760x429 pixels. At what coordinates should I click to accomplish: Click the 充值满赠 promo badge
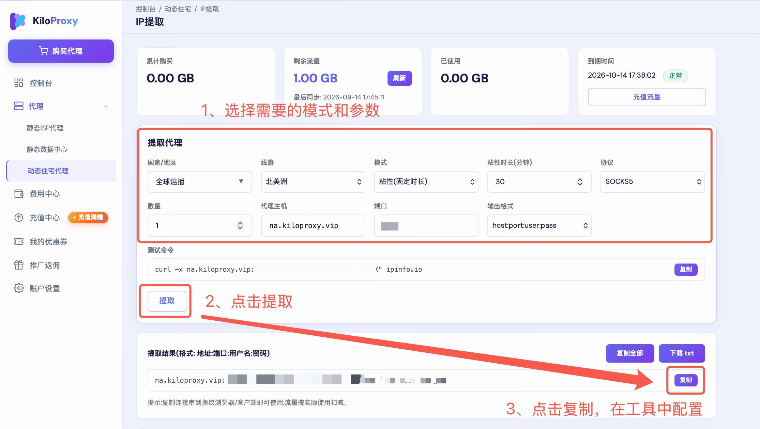(x=88, y=217)
